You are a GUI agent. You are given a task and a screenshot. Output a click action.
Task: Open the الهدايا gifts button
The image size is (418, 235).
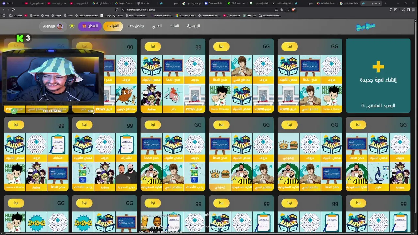coord(90,26)
